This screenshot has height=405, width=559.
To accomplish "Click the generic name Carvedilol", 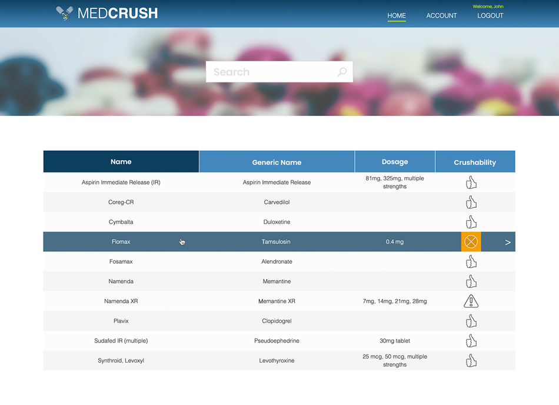I will click(x=277, y=202).
